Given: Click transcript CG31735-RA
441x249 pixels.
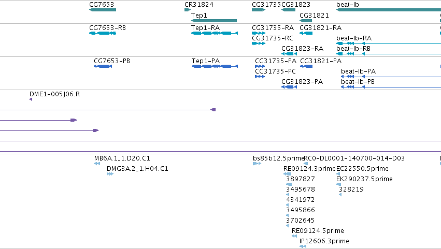Looking at the screenshot, I should tap(259, 33).
